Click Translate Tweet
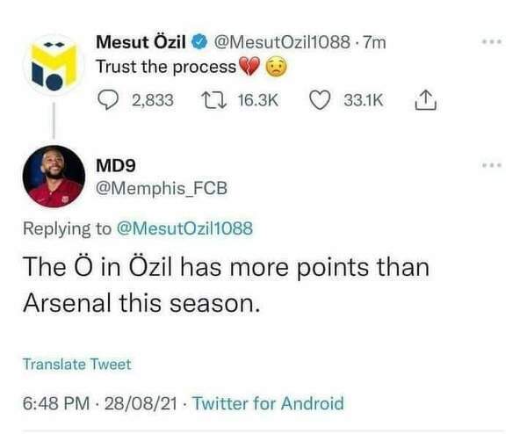This screenshot has height=434, width=527. pyautogui.click(x=76, y=364)
